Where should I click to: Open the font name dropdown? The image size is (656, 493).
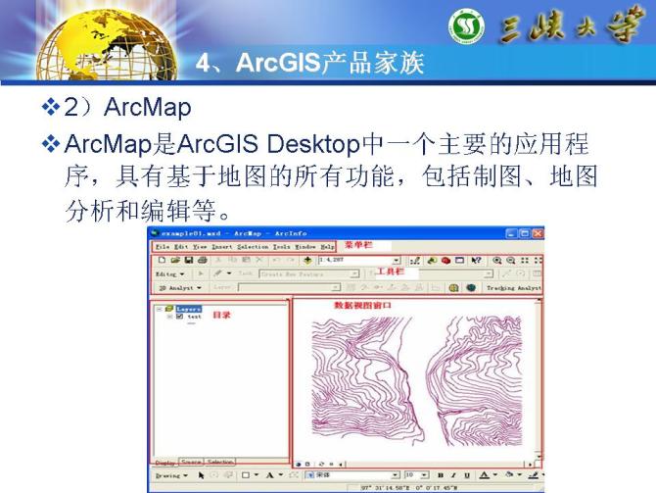coord(396,475)
